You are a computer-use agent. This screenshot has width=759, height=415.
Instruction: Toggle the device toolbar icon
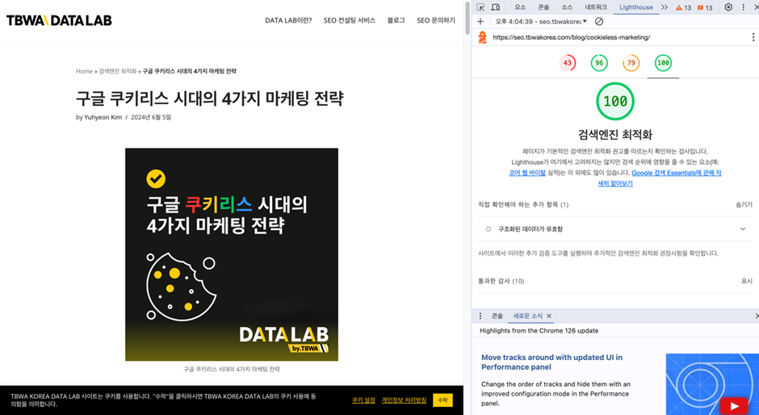click(x=496, y=7)
